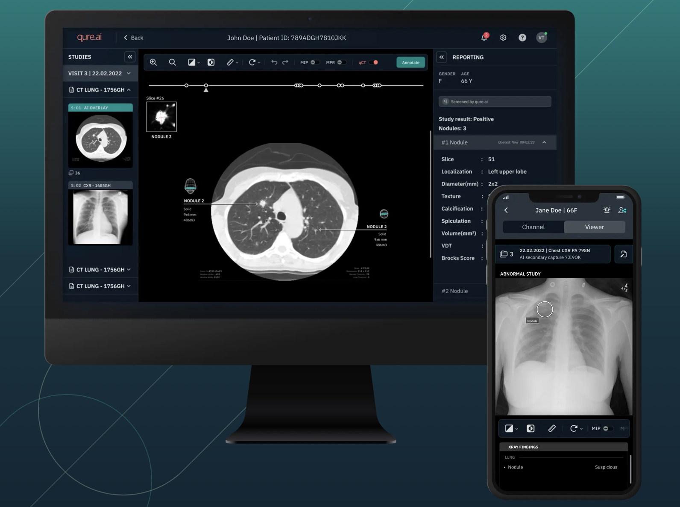Open the settings gear icon

[503, 38]
